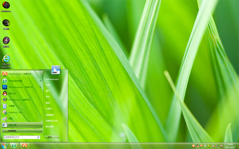This screenshot has width=239, height=149.
Task: Open the flashfxp.exe shortcut entry
Action: coord(22,100)
